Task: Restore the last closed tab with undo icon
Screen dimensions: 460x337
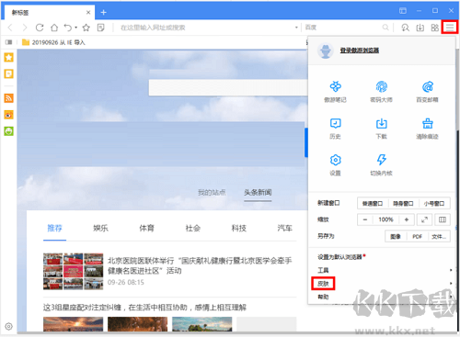Action: pos(68,28)
